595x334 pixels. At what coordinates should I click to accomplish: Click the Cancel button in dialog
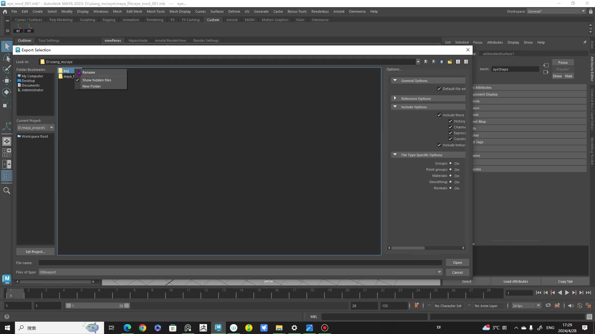tap(457, 272)
